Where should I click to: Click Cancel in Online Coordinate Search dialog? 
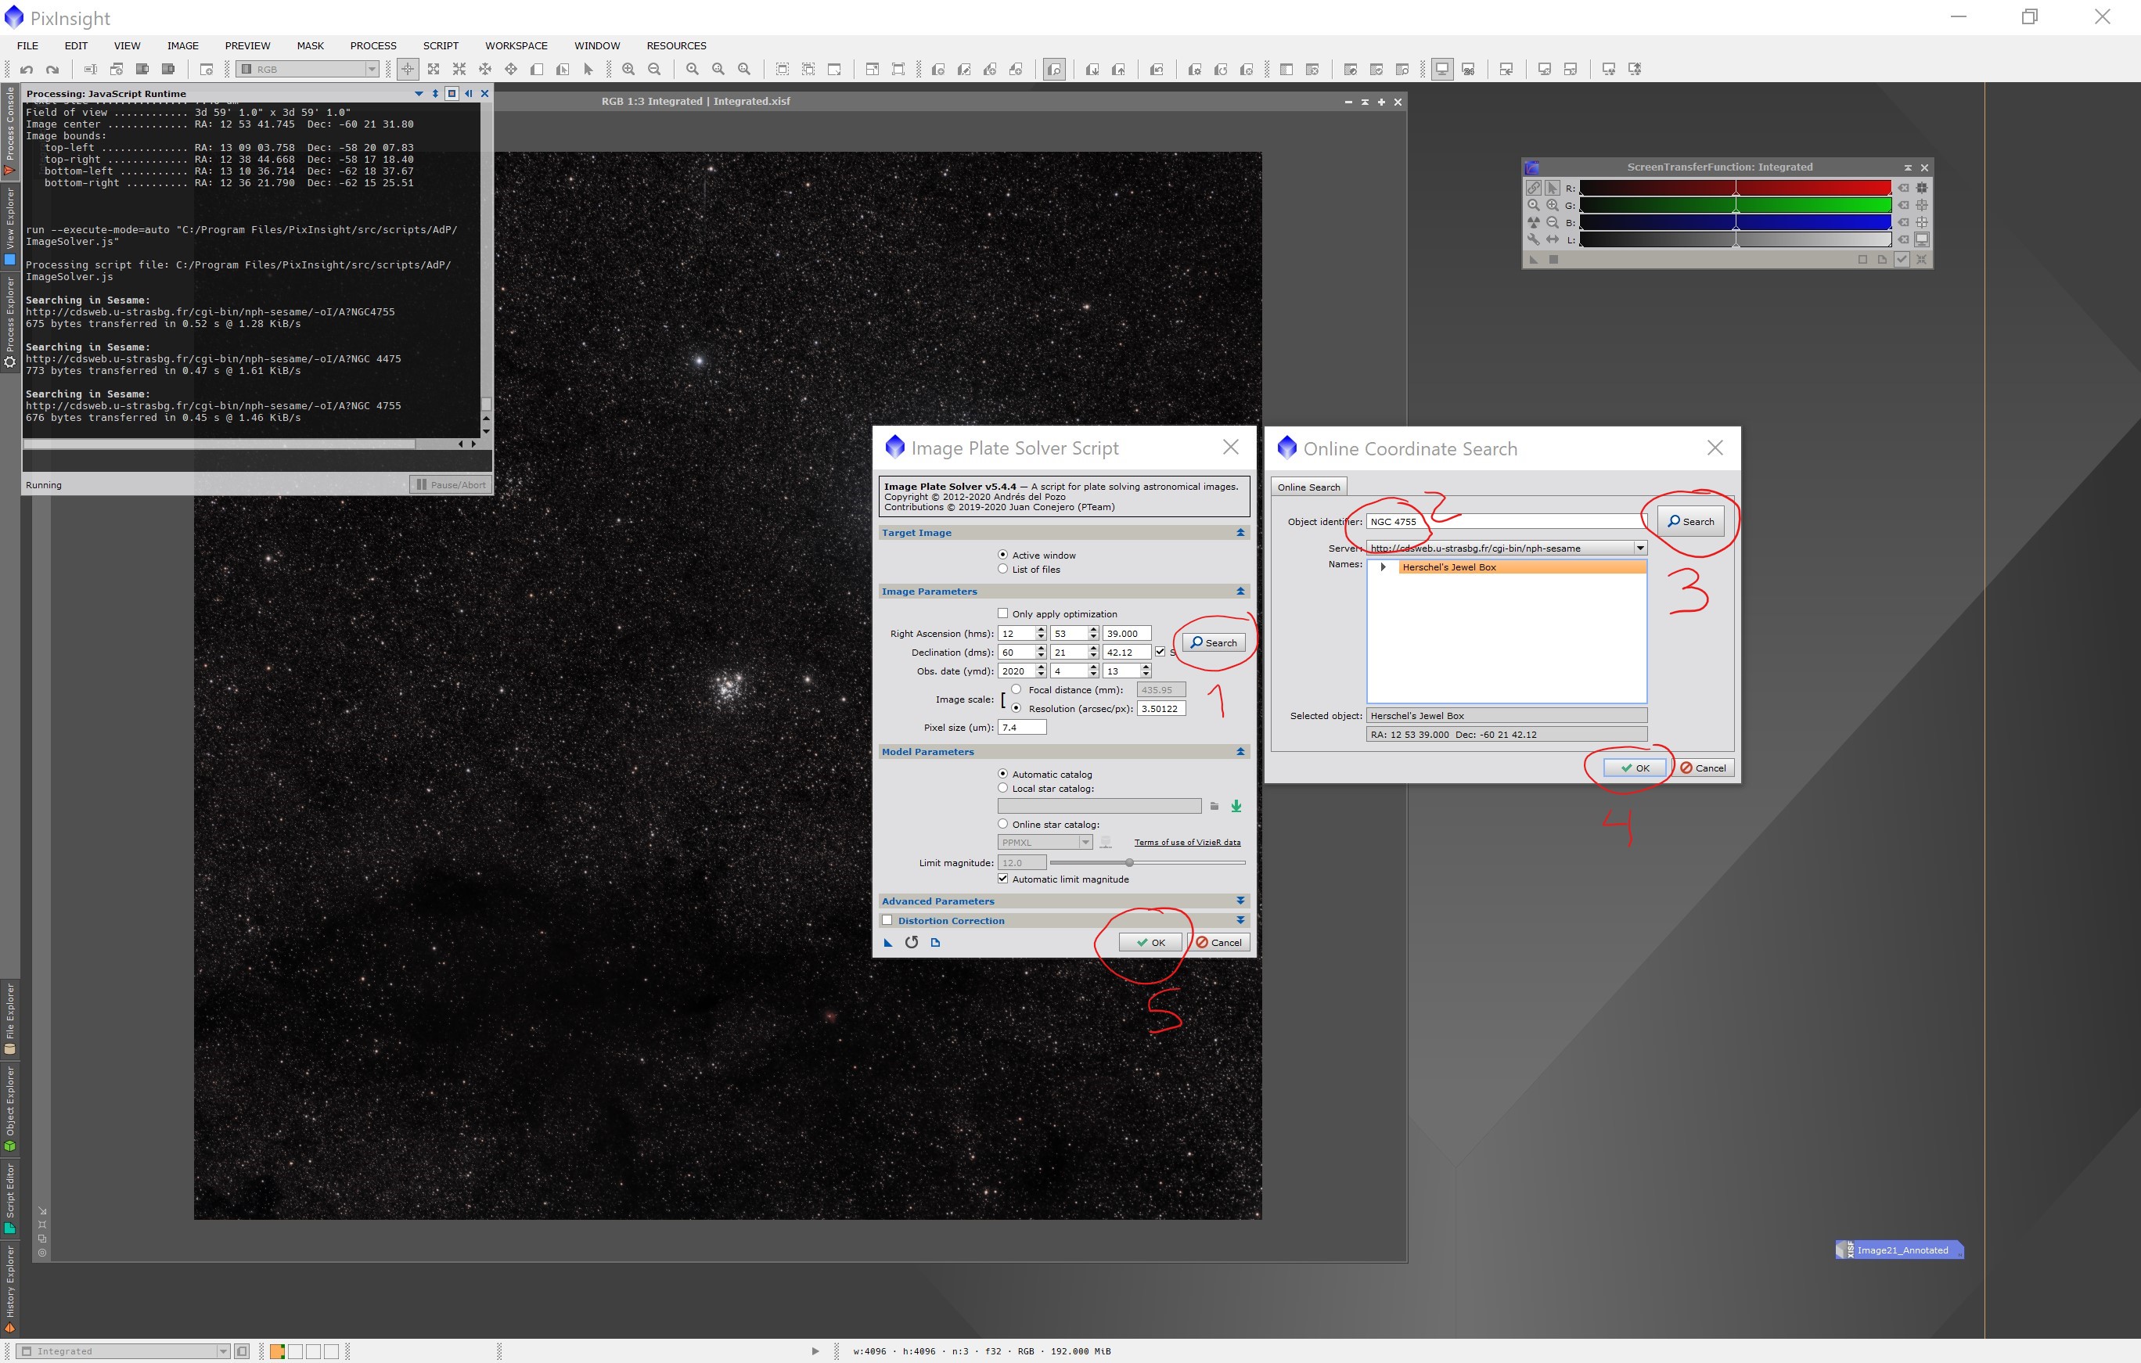[x=1704, y=768]
